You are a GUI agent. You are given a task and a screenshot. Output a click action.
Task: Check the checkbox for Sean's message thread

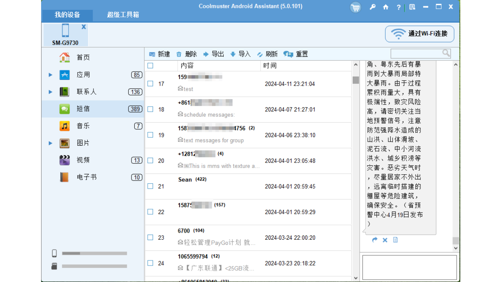150,186
